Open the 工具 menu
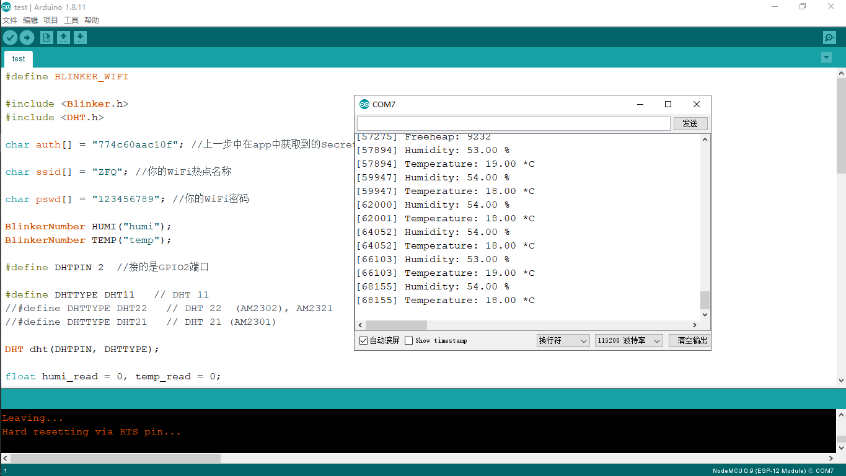 pos(71,20)
